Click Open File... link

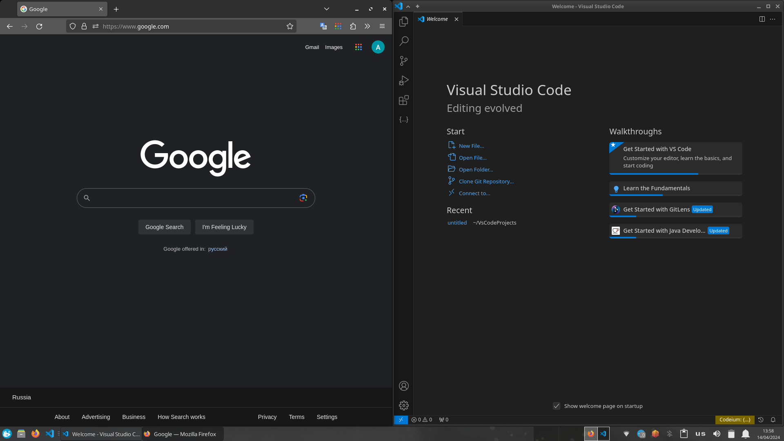472,158
